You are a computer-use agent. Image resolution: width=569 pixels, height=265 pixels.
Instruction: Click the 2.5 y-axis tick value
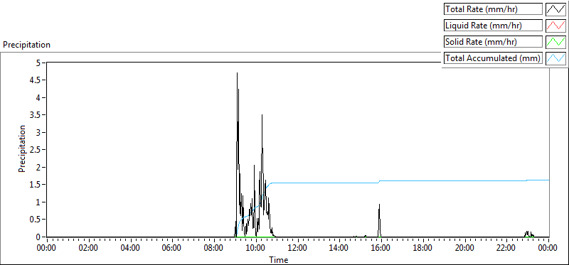click(36, 150)
